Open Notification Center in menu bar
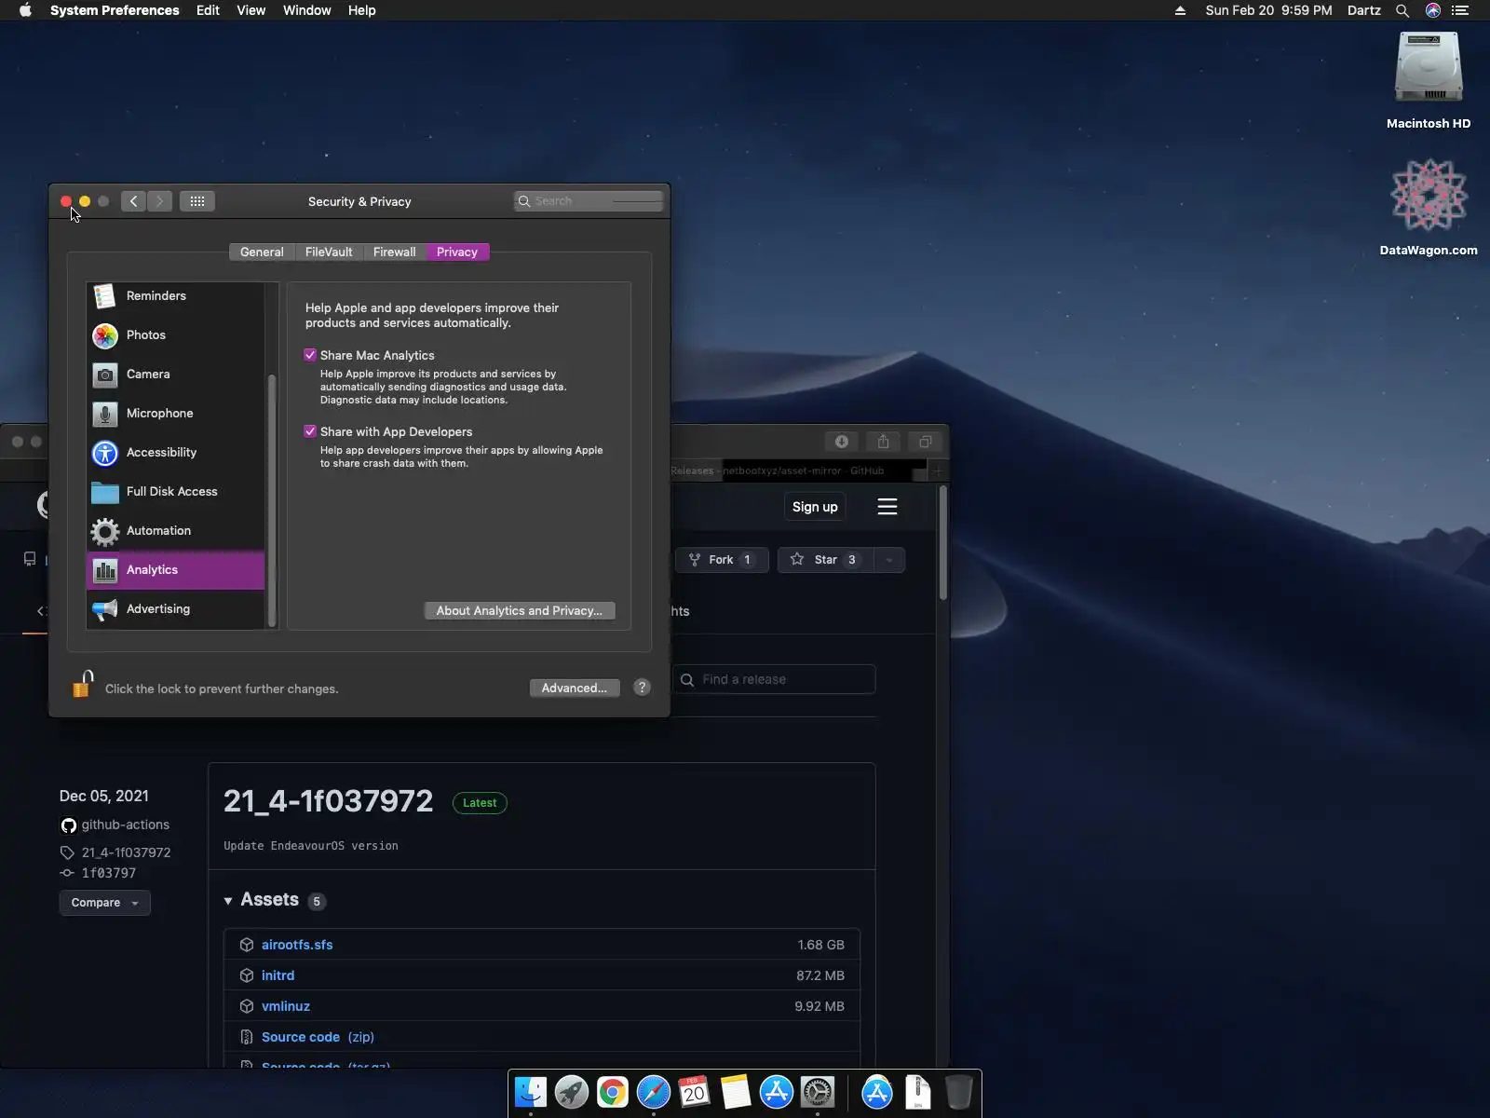This screenshot has height=1118, width=1490. click(1460, 10)
